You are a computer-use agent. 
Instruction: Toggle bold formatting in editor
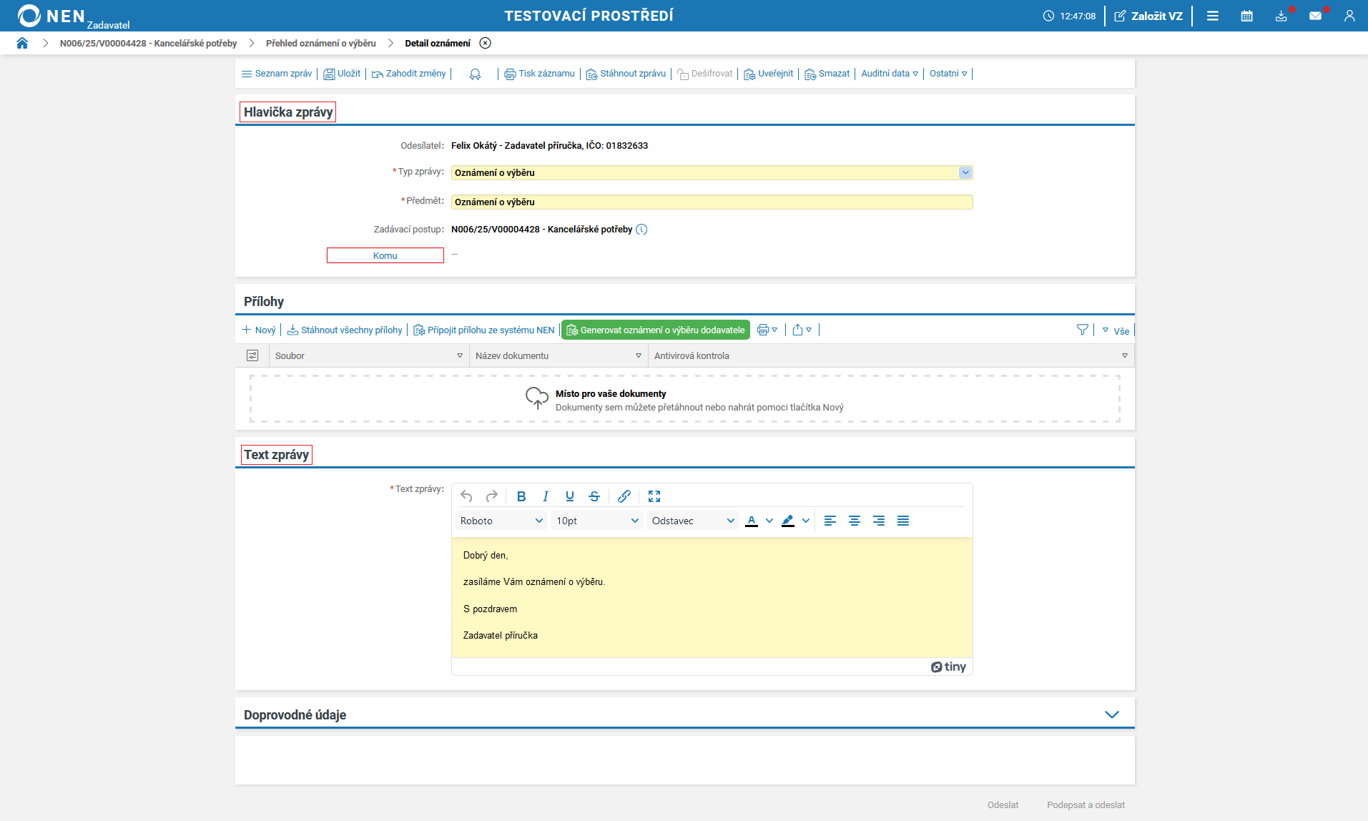click(x=521, y=496)
